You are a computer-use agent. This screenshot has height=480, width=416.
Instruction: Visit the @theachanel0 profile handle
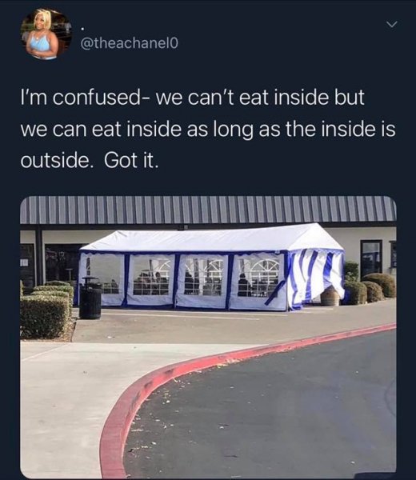pyautogui.click(x=129, y=43)
